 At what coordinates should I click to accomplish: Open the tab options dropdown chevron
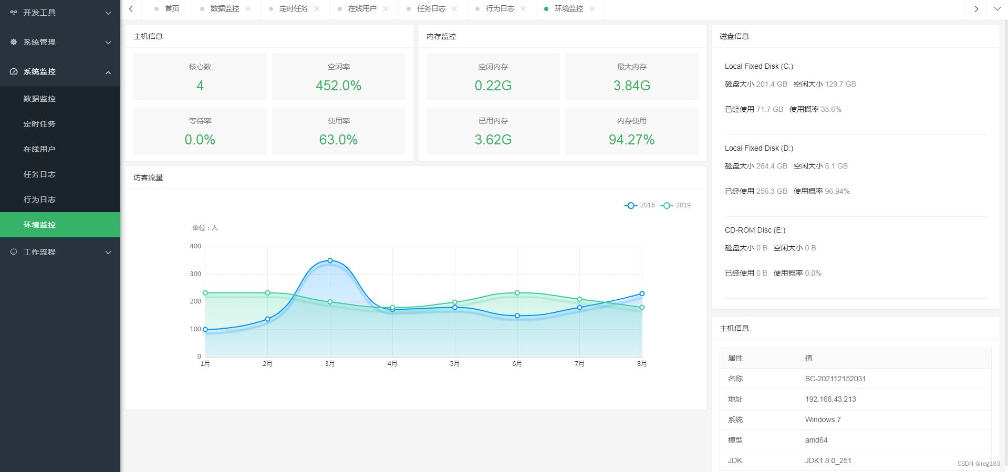coord(997,9)
